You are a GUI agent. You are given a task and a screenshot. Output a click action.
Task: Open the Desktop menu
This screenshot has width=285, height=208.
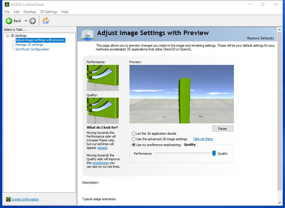click(30, 12)
